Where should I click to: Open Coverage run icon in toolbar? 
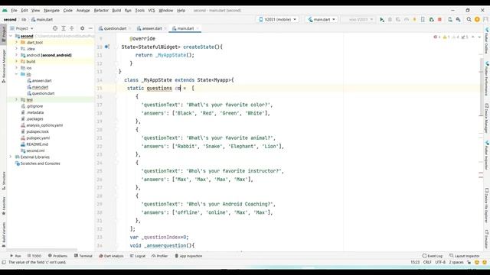coord(398,19)
